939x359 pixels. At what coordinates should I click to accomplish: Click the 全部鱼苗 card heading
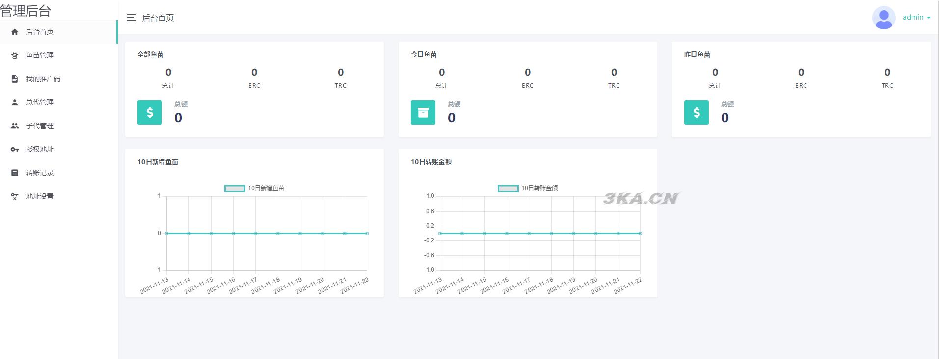[x=150, y=54]
